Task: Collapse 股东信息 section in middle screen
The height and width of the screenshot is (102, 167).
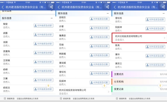Action: (x=108, y=13)
